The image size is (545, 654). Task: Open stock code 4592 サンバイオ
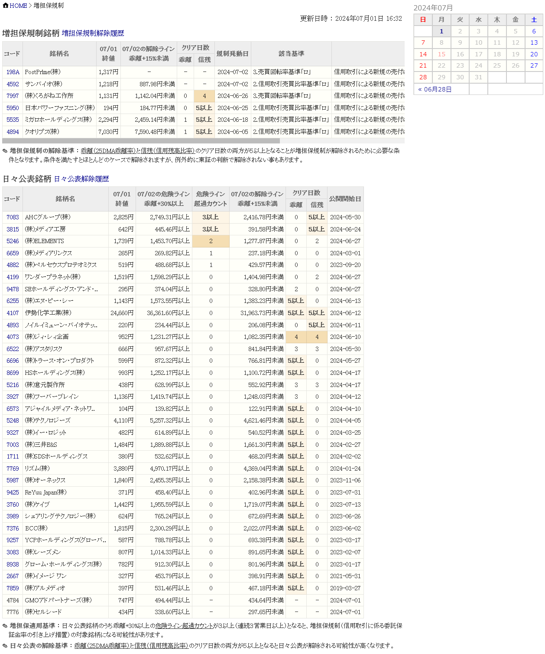[x=13, y=84]
